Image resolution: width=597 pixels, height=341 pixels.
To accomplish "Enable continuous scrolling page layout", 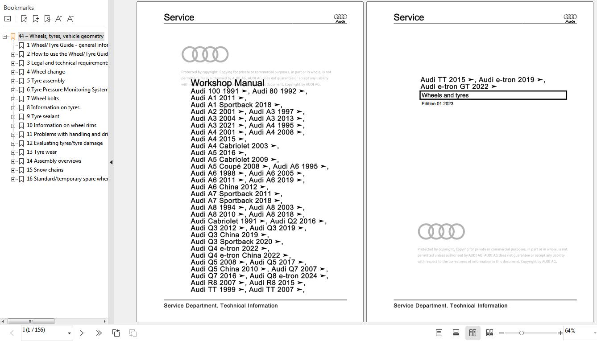I will [x=456, y=333].
